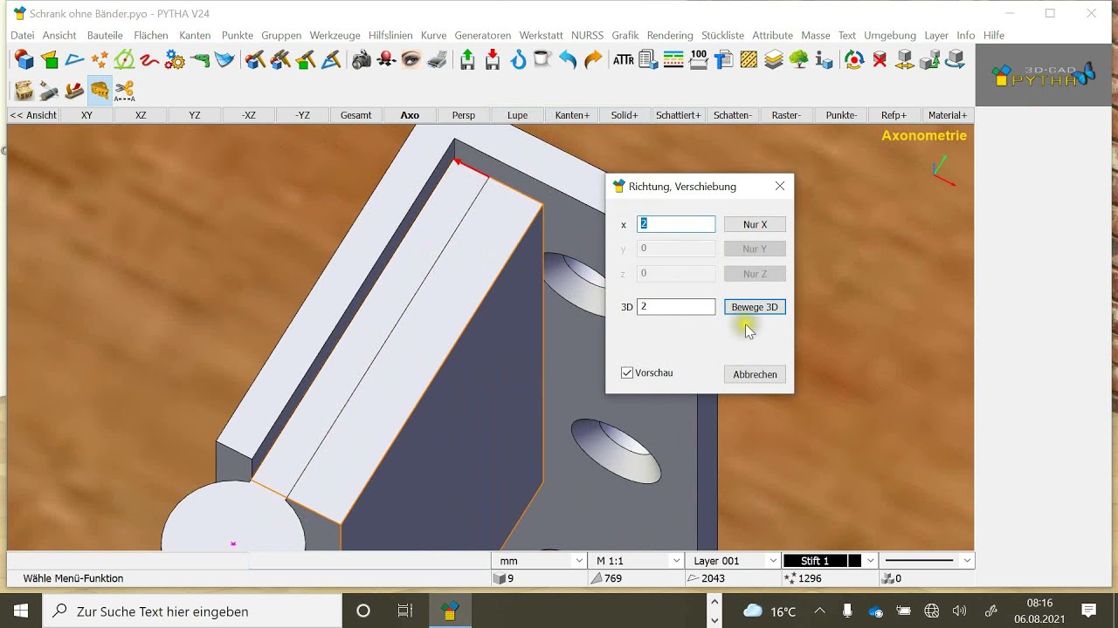The image size is (1118, 628).
Task: Click the Nur X button
Action: [x=755, y=224]
